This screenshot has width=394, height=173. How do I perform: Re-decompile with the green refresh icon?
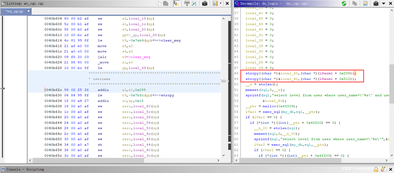[x=344, y=3]
